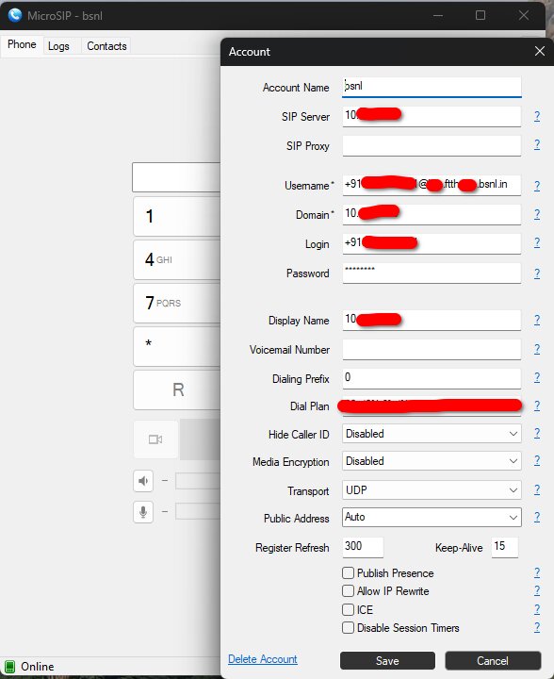Maximize the MicroSIP window

pyautogui.click(x=481, y=15)
